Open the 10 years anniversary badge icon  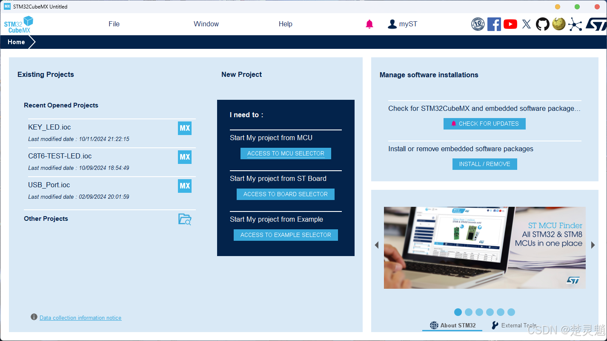[478, 24]
